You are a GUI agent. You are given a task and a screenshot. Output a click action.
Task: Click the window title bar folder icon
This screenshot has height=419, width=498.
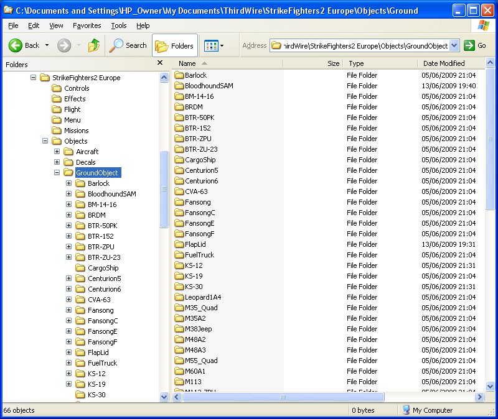(8, 10)
